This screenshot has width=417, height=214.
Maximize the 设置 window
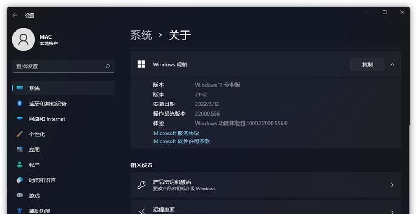click(x=385, y=12)
